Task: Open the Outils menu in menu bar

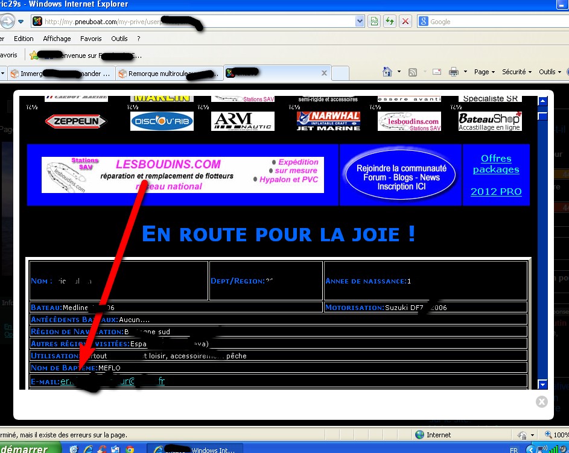Action: click(119, 39)
